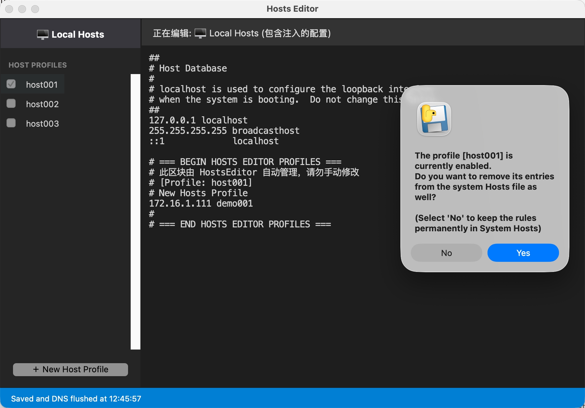Uncheck the host001 profile checkbox

point(11,84)
